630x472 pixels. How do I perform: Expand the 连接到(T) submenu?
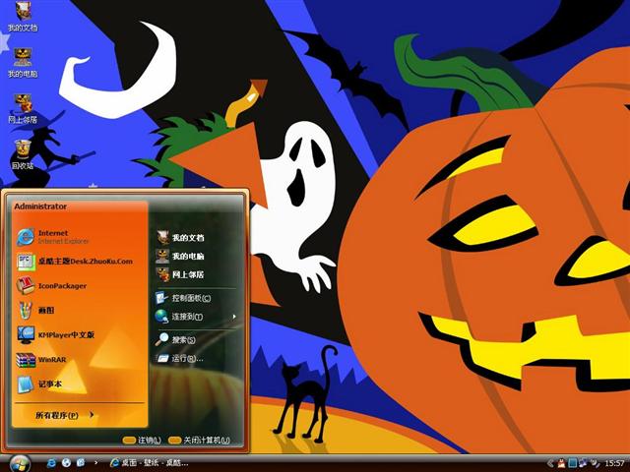196,317
